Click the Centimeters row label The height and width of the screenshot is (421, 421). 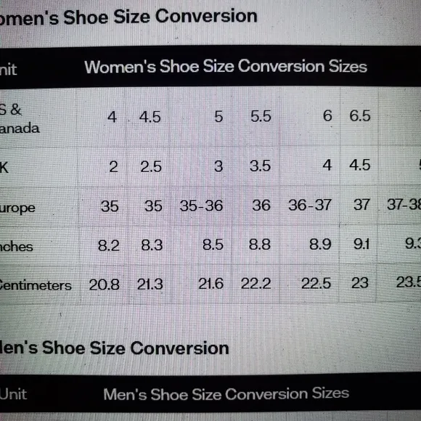click(x=36, y=285)
